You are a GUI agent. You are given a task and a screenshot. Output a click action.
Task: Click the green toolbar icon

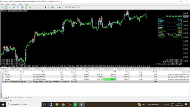(30, 7)
